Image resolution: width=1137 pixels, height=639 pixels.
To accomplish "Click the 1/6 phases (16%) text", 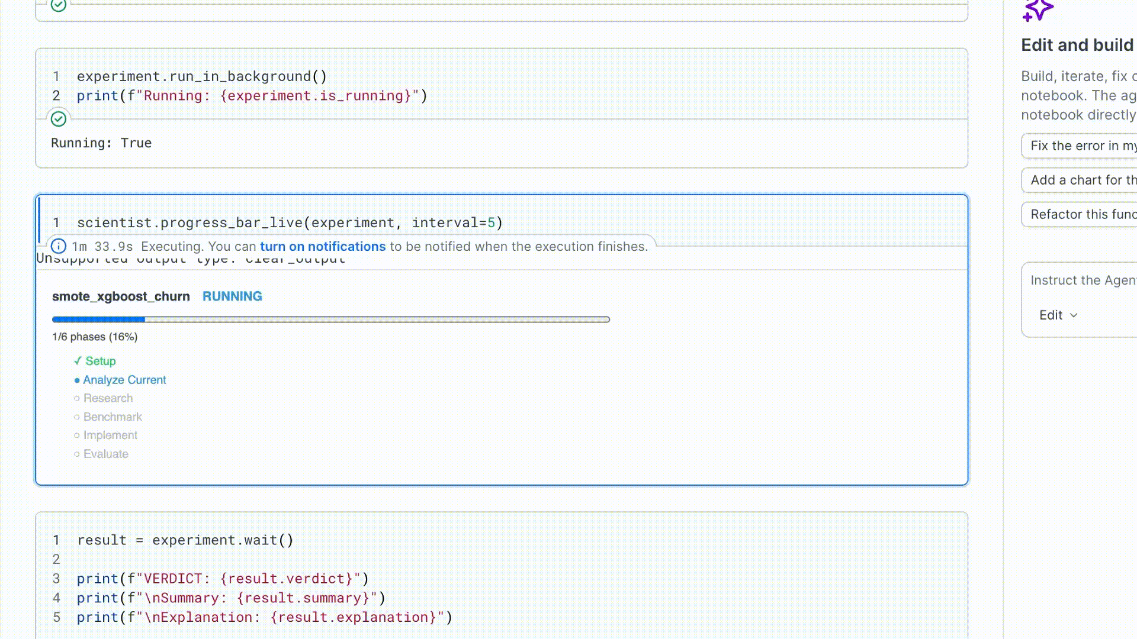I will pos(95,337).
